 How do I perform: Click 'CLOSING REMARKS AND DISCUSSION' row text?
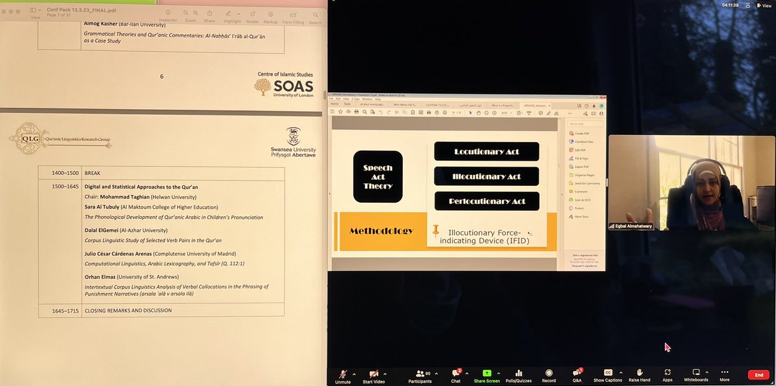(x=128, y=310)
